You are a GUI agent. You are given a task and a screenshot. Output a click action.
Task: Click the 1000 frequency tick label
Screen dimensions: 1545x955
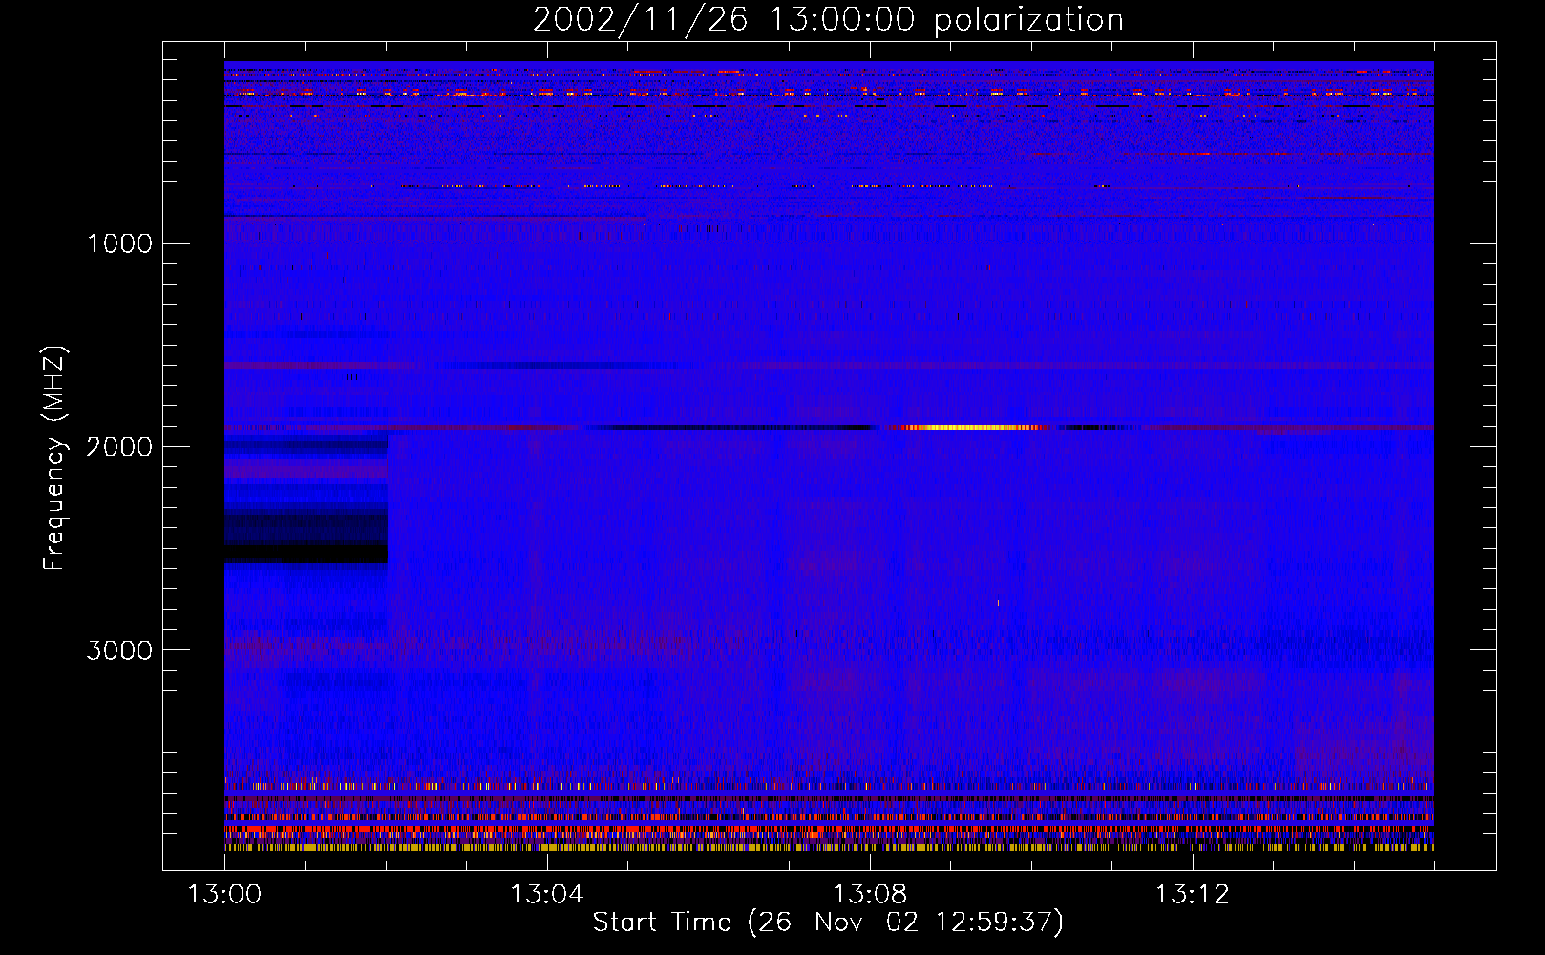120,244
